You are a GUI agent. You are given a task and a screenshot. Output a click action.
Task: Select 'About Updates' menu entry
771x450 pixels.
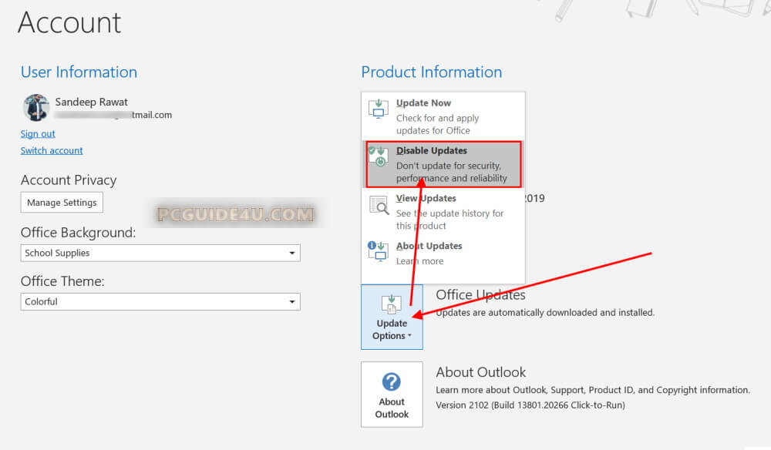tap(429, 247)
